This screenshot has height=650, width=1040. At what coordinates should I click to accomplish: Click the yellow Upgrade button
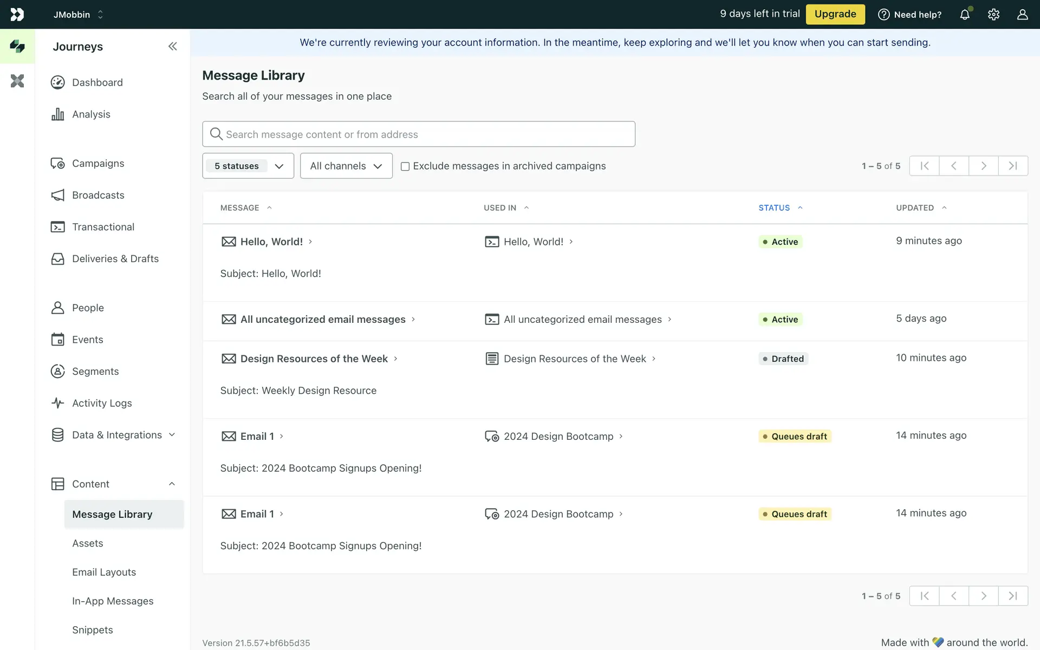835,14
